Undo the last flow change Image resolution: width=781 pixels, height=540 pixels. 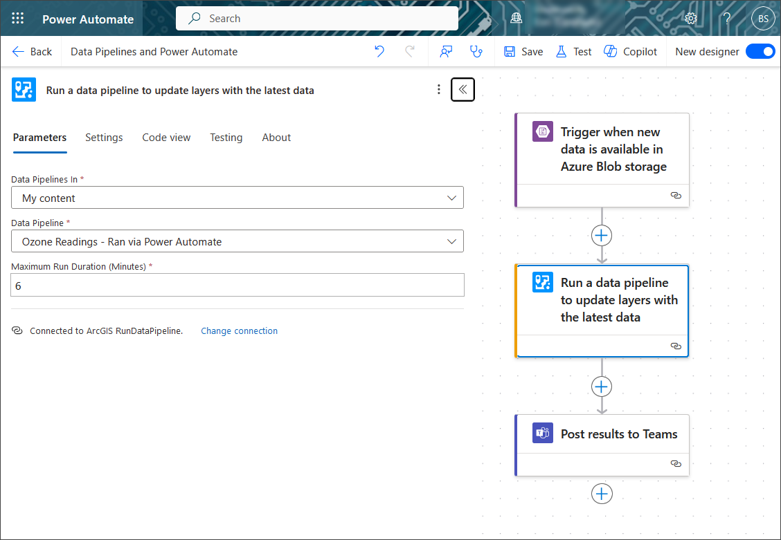click(x=379, y=51)
